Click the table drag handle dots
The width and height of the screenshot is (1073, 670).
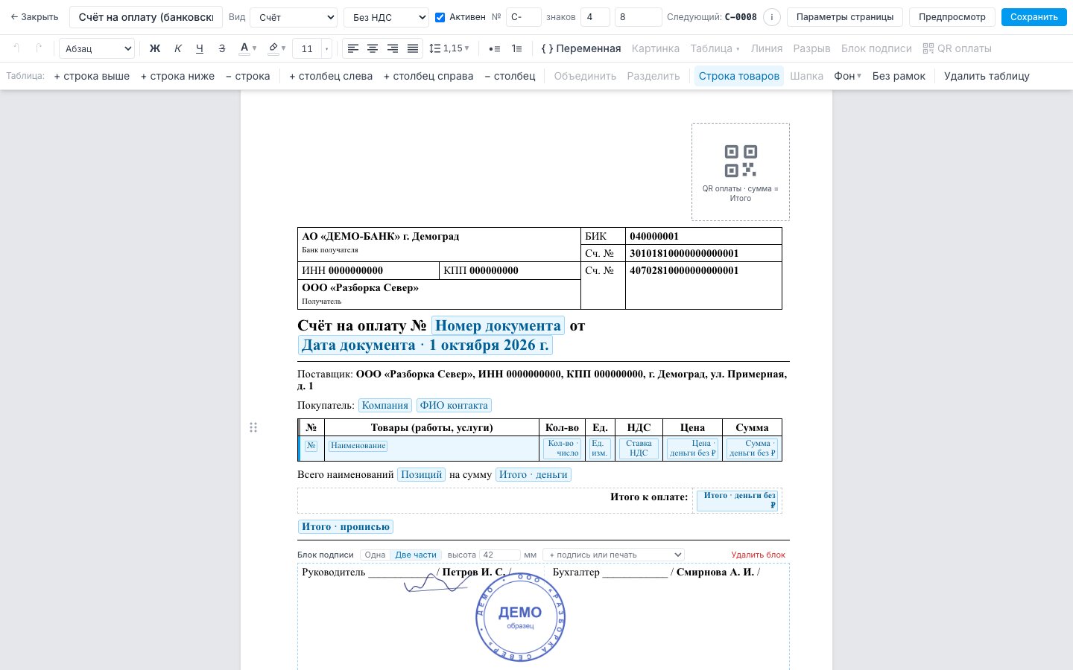[x=253, y=427]
